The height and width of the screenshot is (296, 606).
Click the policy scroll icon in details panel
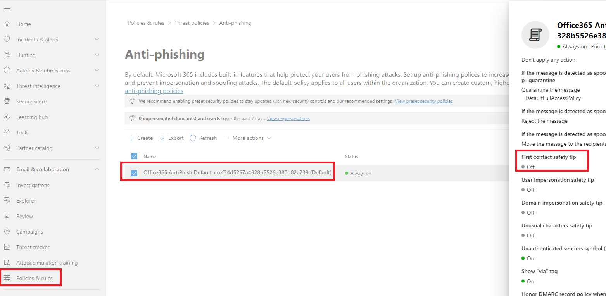[x=535, y=35]
